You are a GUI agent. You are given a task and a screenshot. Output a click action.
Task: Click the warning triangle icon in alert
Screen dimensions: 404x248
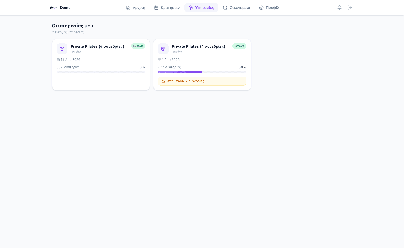click(x=163, y=81)
